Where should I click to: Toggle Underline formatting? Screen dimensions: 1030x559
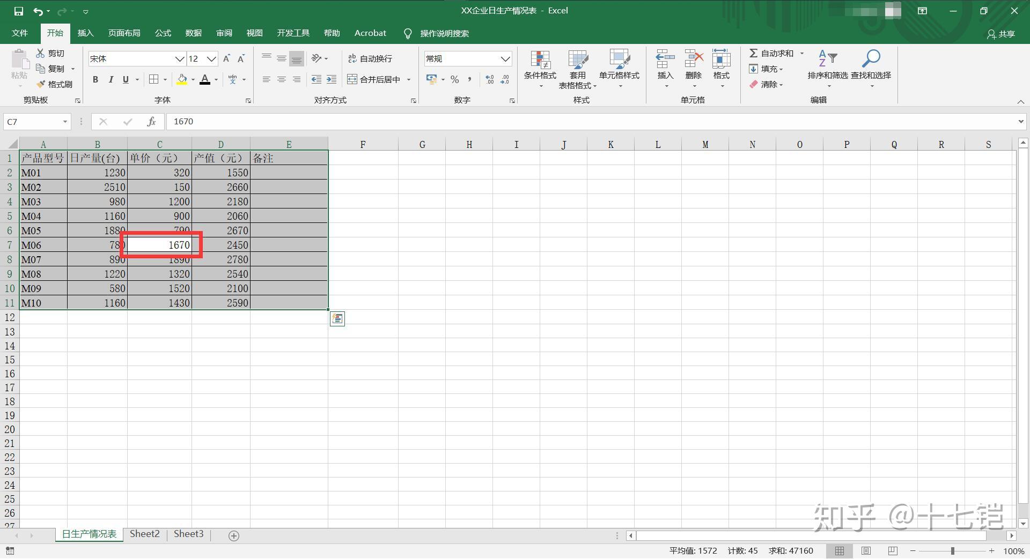pyautogui.click(x=126, y=79)
